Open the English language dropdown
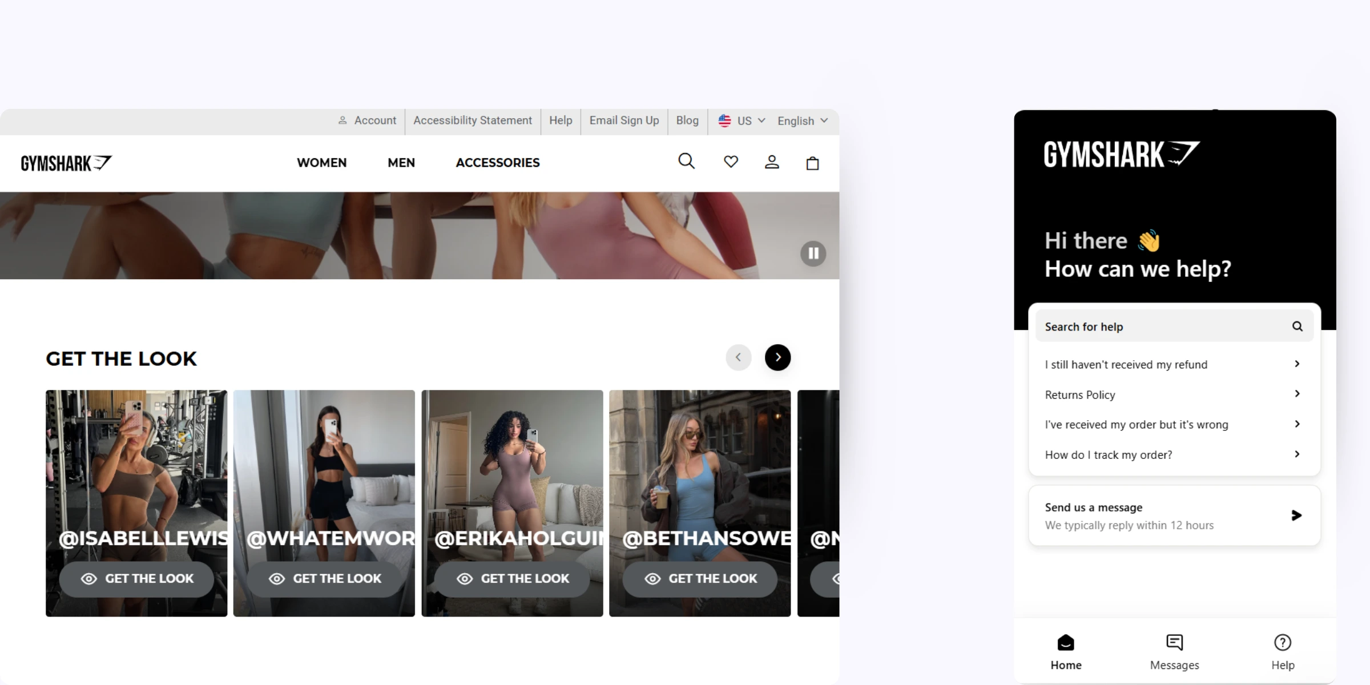Viewport: 1370px width, 685px height. (x=801, y=120)
